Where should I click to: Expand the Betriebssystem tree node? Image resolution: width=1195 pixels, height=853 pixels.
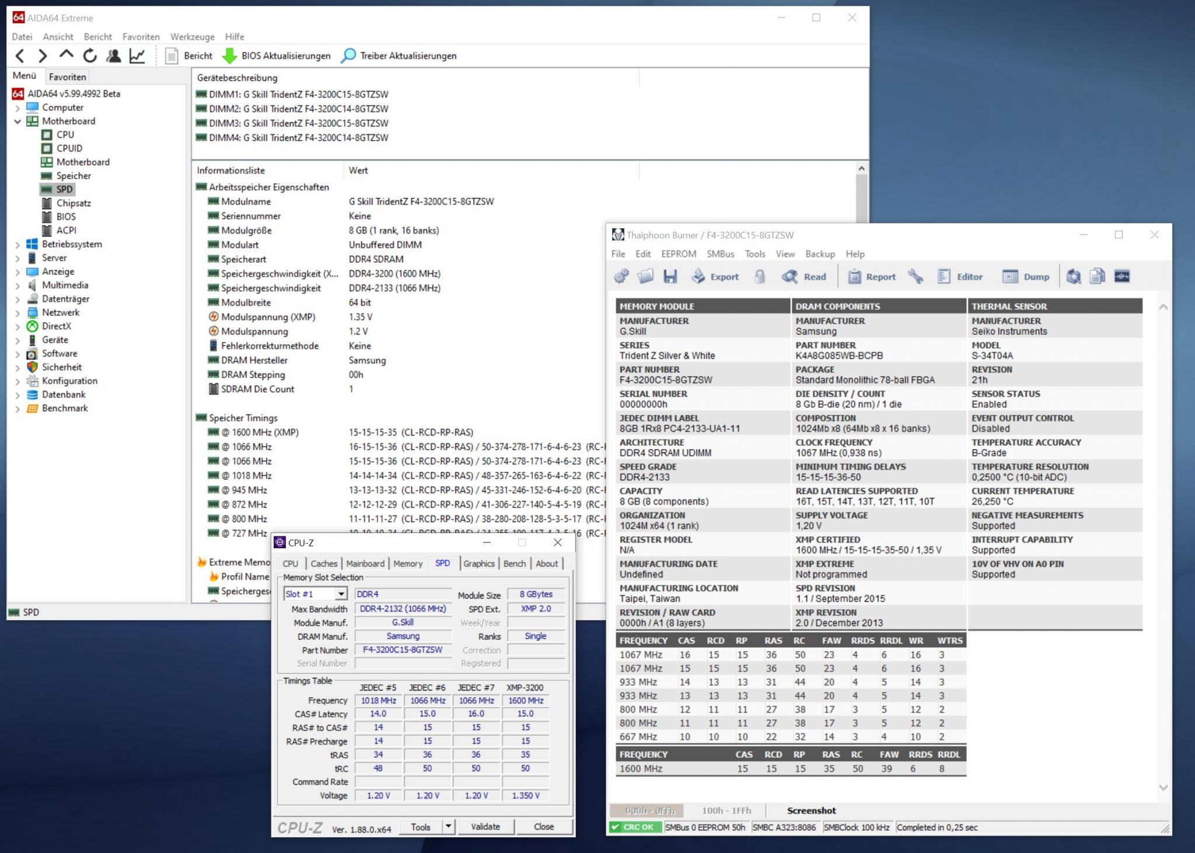coord(18,245)
